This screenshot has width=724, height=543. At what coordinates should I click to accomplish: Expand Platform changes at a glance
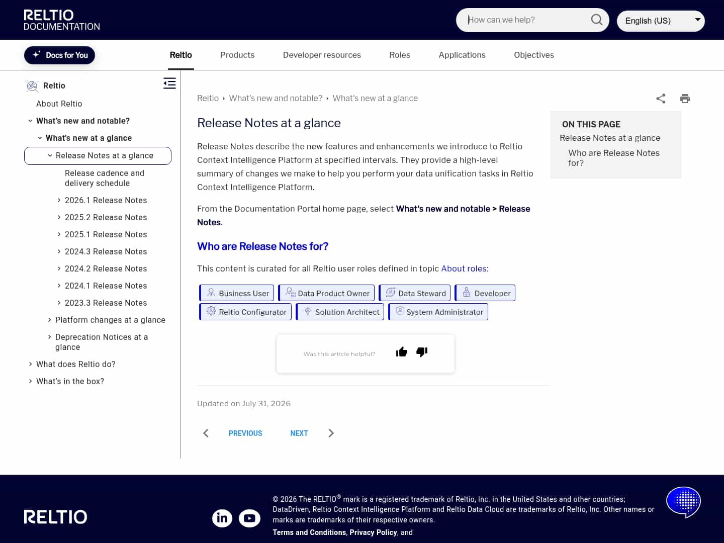(50, 320)
